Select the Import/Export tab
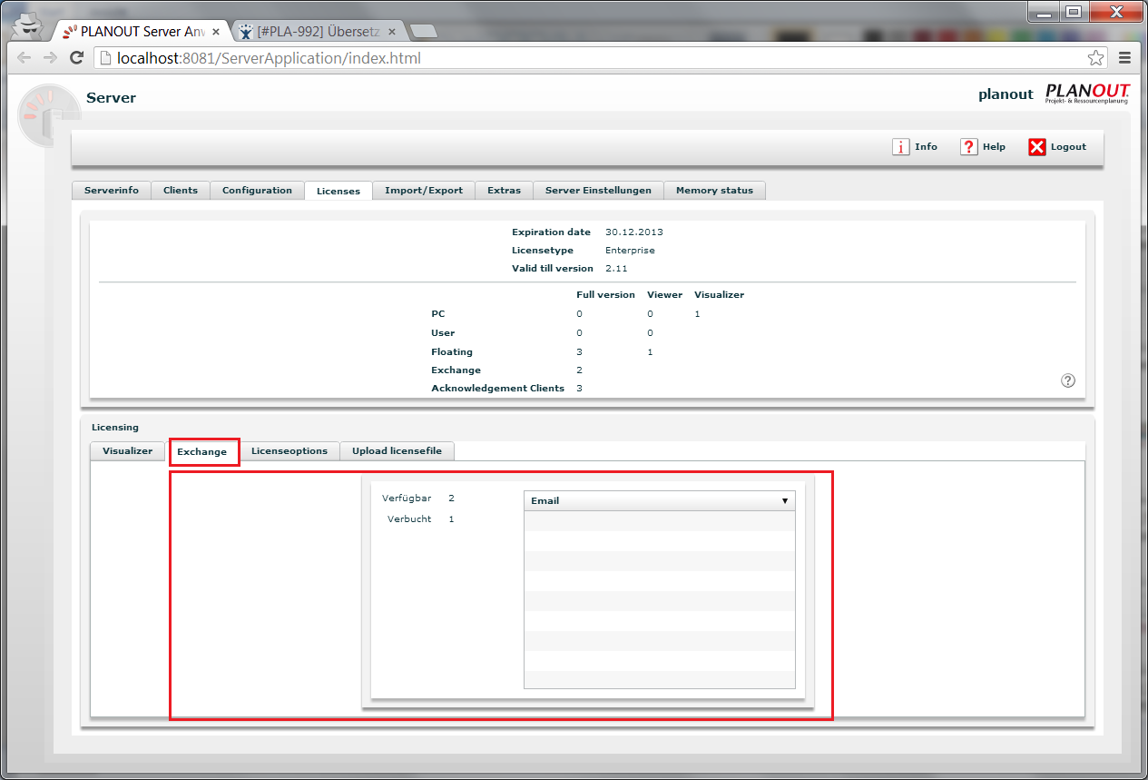Screen dimensions: 1148x780 [x=424, y=191]
